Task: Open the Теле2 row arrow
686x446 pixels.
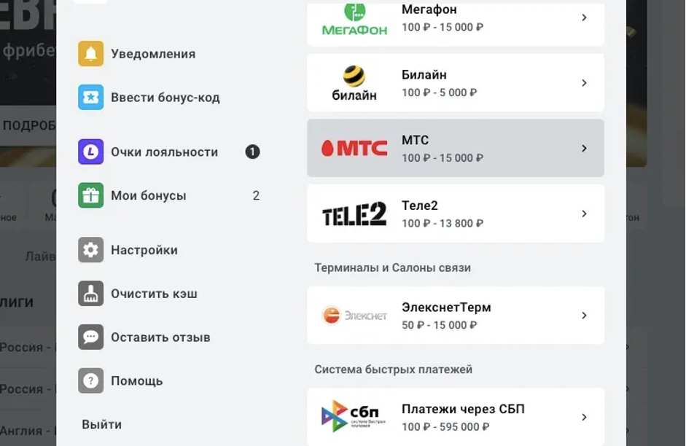Action: pyautogui.click(x=584, y=214)
